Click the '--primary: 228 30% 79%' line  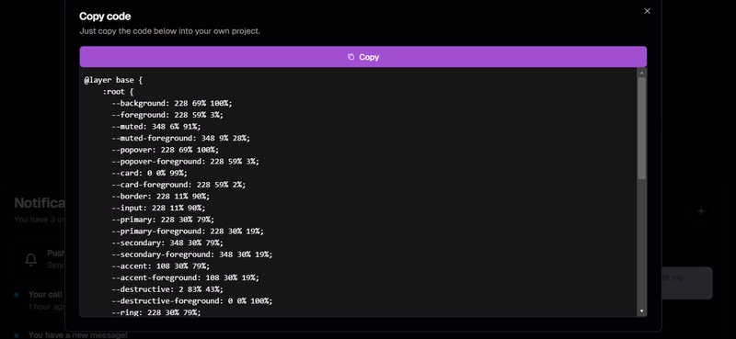(x=163, y=220)
